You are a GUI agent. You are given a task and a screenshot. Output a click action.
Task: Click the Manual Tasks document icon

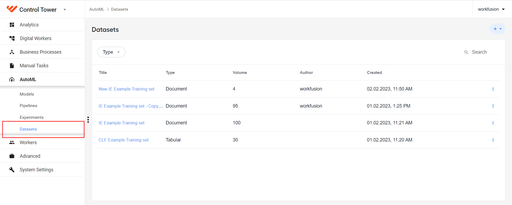[12, 66]
